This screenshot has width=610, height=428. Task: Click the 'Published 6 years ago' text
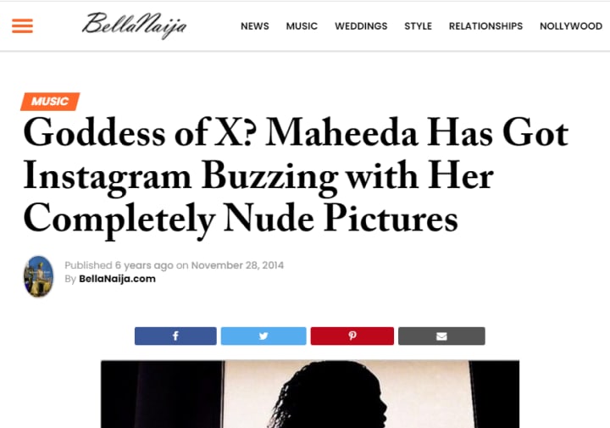(119, 265)
